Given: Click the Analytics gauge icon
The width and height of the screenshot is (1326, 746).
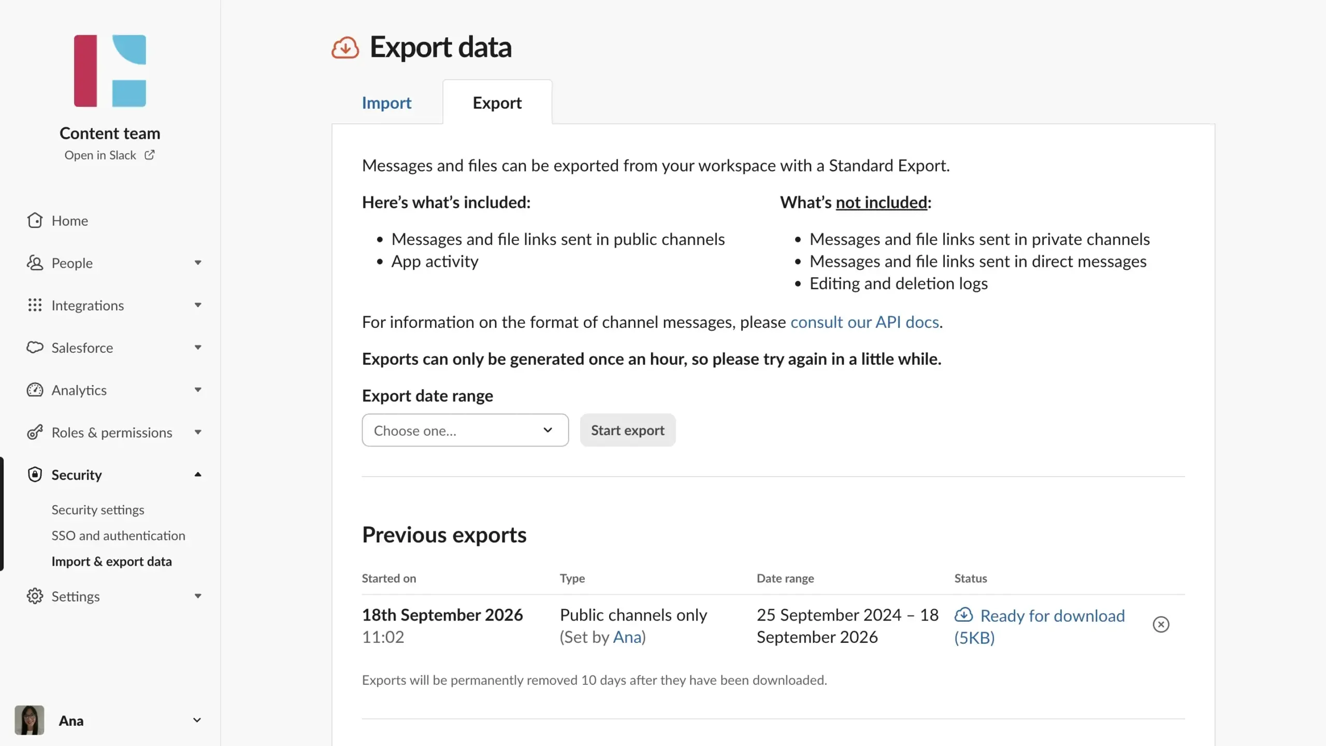Looking at the screenshot, I should pyautogui.click(x=35, y=390).
